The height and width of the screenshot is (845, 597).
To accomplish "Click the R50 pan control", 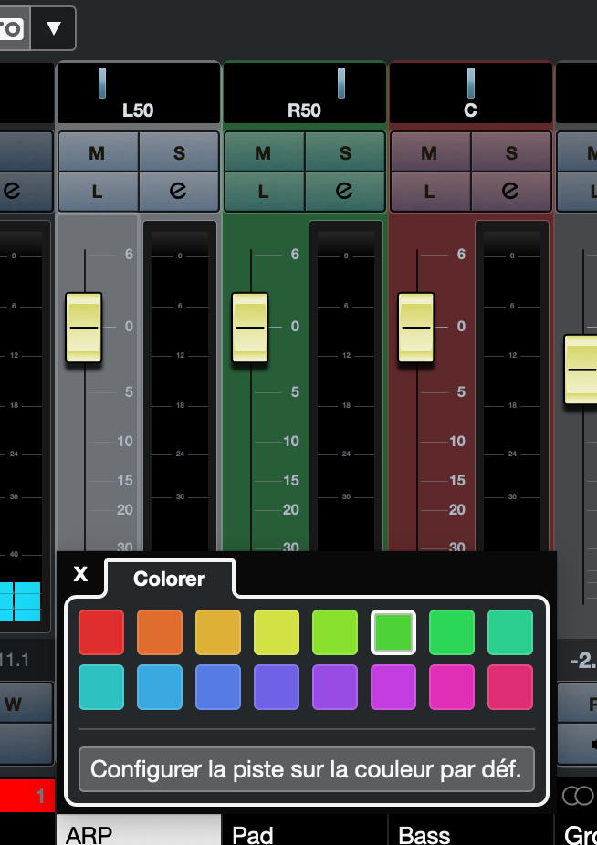I will (x=305, y=93).
